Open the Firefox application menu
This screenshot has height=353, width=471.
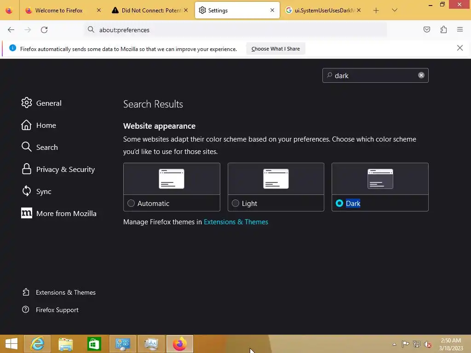point(460,29)
